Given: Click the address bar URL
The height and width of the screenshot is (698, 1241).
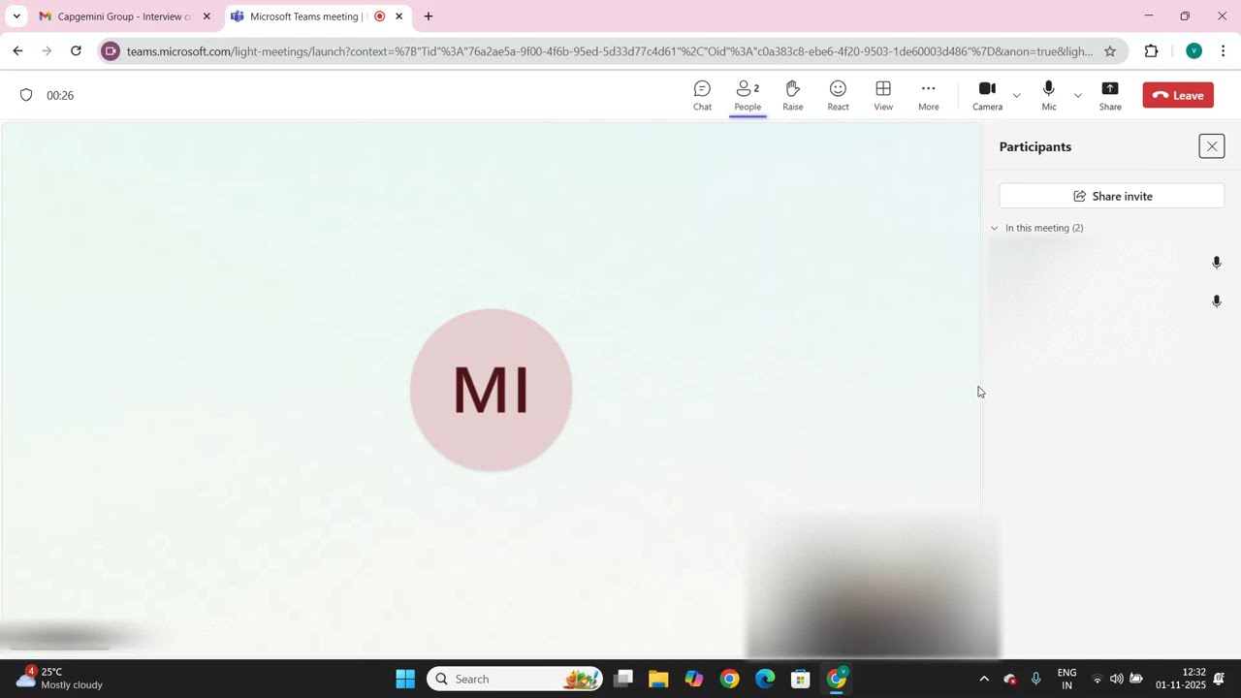Looking at the screenshot, I should coord(609,51).
